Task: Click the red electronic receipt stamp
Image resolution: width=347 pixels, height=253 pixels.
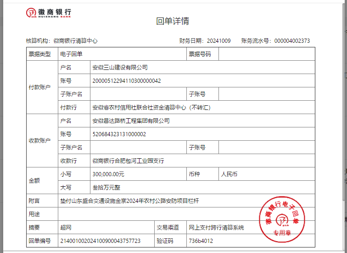Action: (282, 218)
